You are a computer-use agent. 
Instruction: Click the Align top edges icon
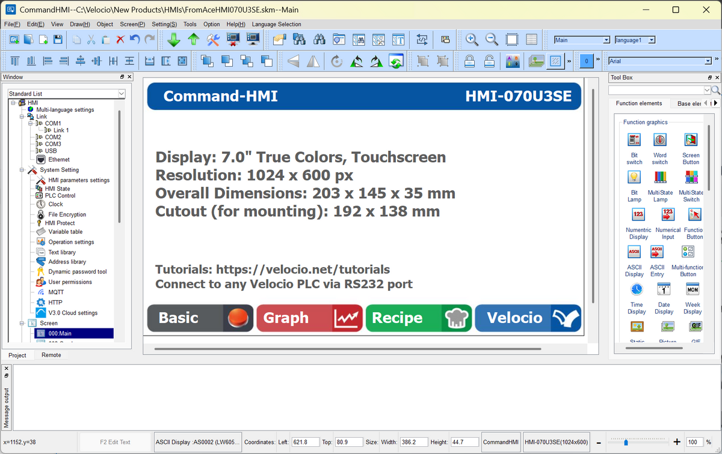(14, 61)
